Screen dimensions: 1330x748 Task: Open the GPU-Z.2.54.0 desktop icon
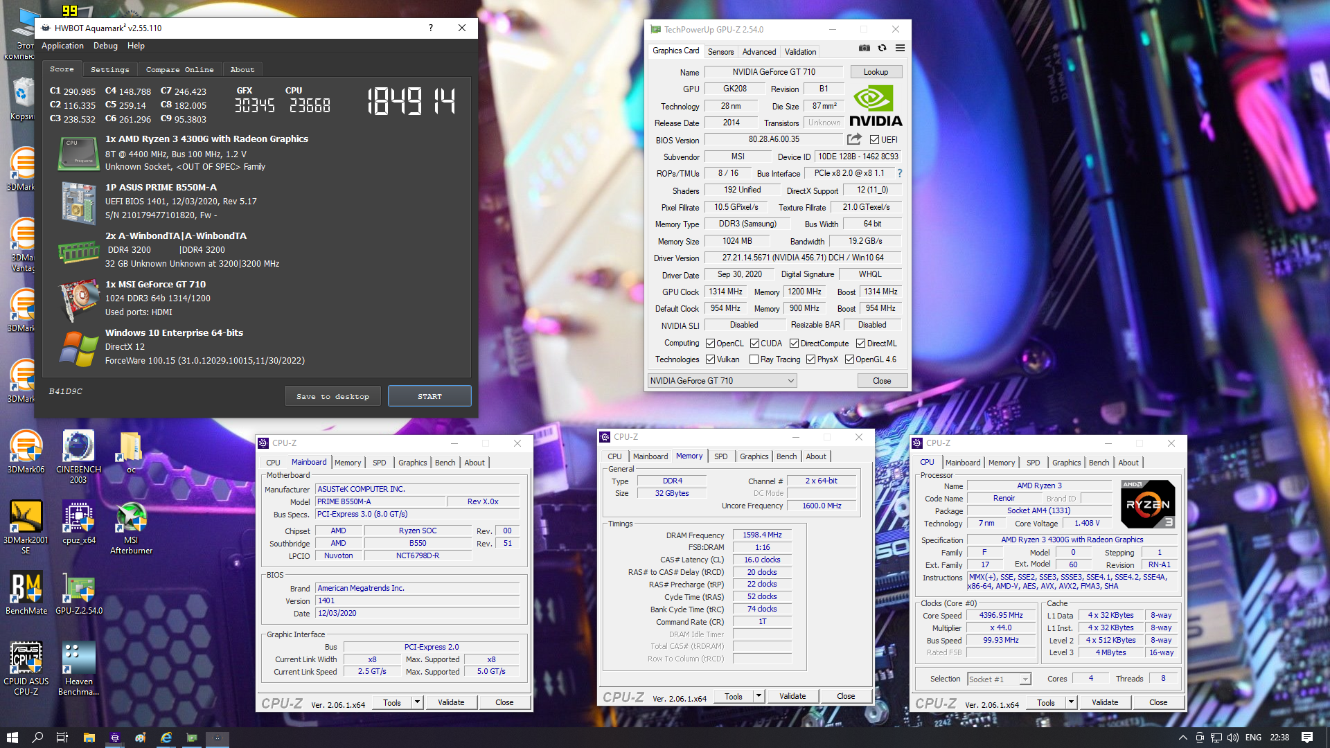[78, 593]
